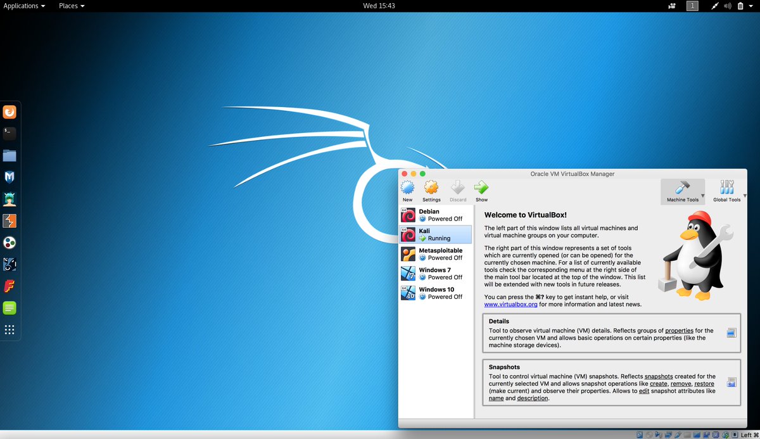This screenshot has width=760, height=439.
Task: Click the description link in Snapshots section
Action: (533, 398)
